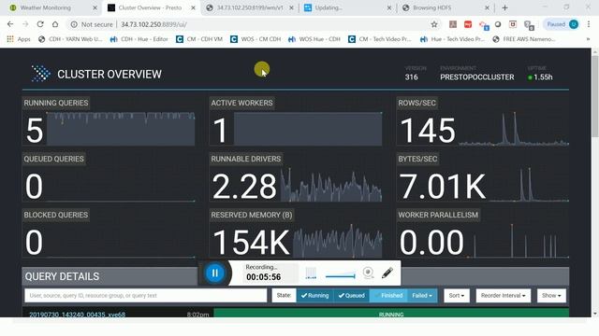Viewport: 599px width, 336px height.
Task: Close the Updating tab
Action: click(x=389, y=7)
